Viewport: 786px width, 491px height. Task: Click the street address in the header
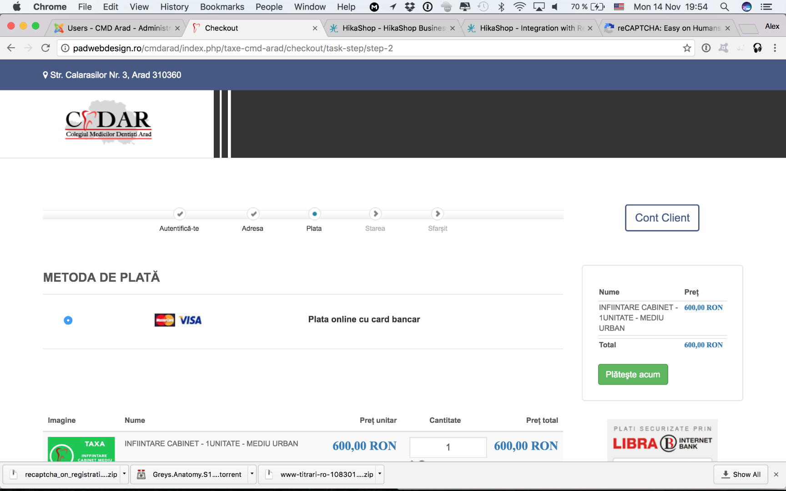[116, 75]
